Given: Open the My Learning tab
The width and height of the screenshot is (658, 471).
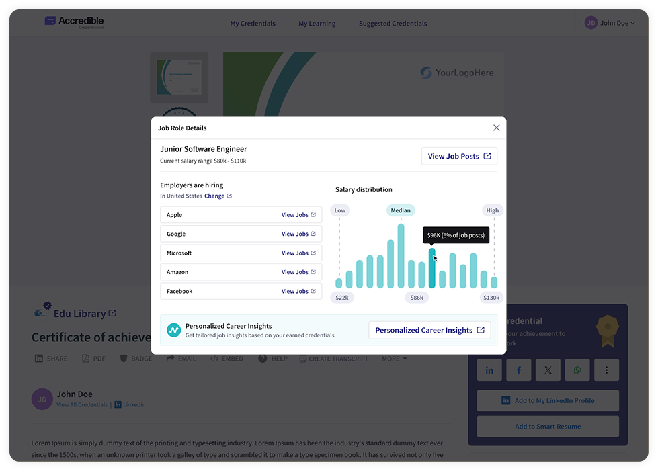Looking at the screenshot, I should pos(317,24).
